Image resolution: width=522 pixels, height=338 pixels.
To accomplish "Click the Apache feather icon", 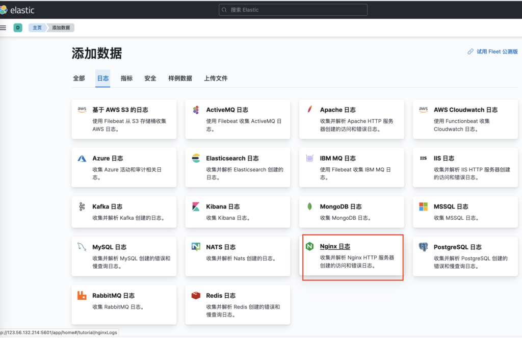I will pyautogui.click(x=309, y=110).
